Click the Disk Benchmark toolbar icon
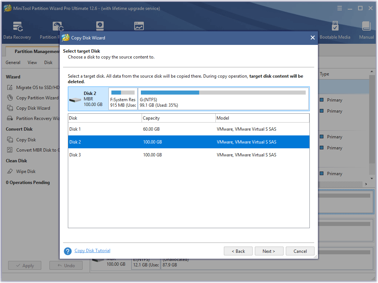 click(100, 26)
